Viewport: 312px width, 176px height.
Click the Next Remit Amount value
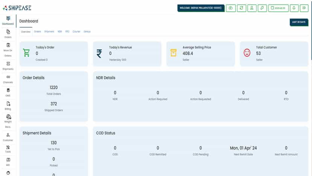point(286,148)
